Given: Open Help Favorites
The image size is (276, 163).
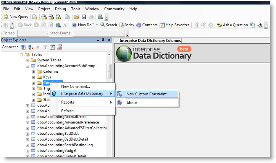Looking at the screenshot, I should click(x=174, y=25).
